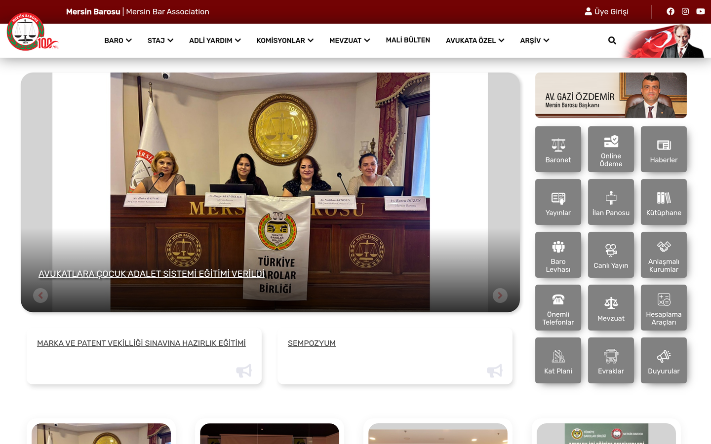Go to the next slide arrow
This screenshot has width=711, height=444.
[500, 296]
